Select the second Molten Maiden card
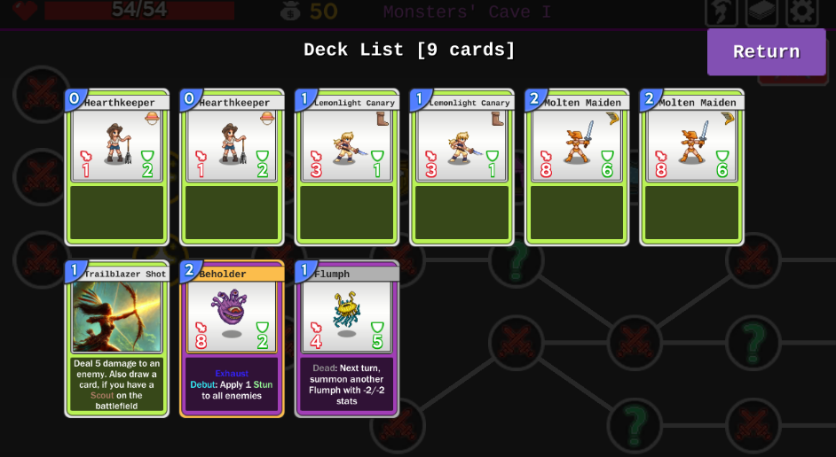836x457 pixels. click(692, 167)
